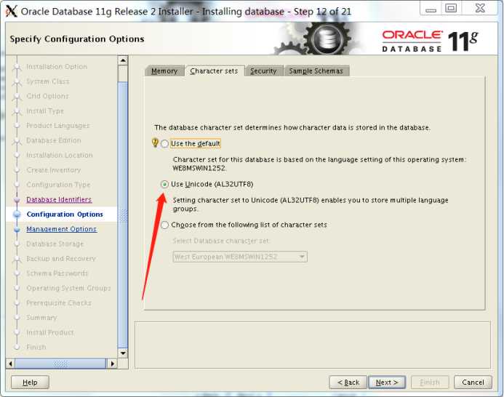Click the Prerequisite Checks step
Viewport: 504px width, 397px height.
[x=59, y=303]
